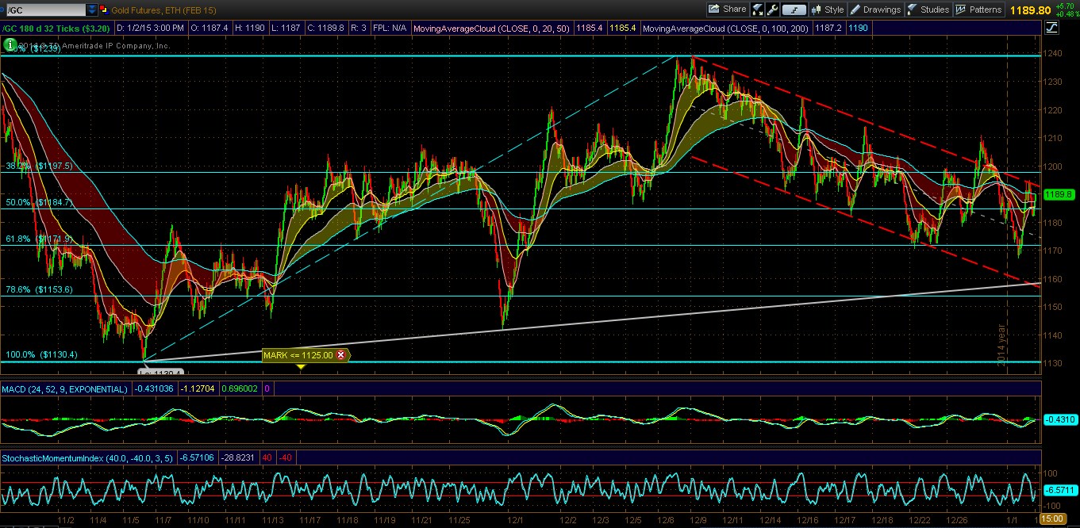1080x528 pixels.
Task: Click the -0.4310 MACD value bubble
Action: pos(1059,419)
